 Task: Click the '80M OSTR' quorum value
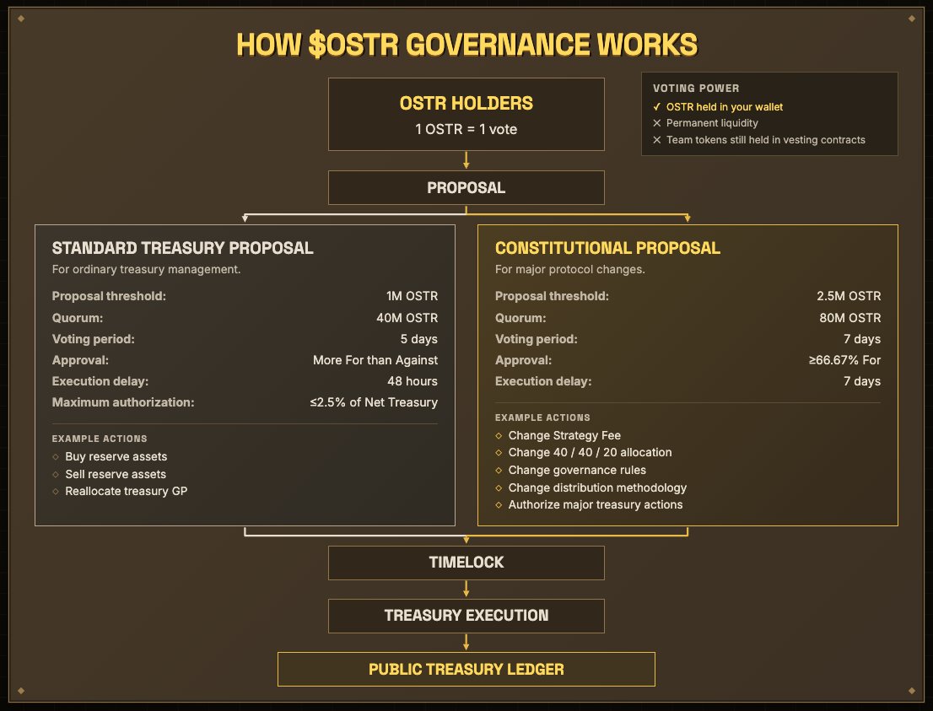click(850, 318)
